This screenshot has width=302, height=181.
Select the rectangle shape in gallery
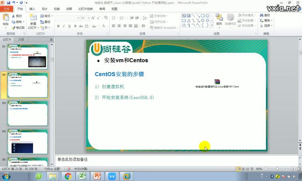coord(203,16)
